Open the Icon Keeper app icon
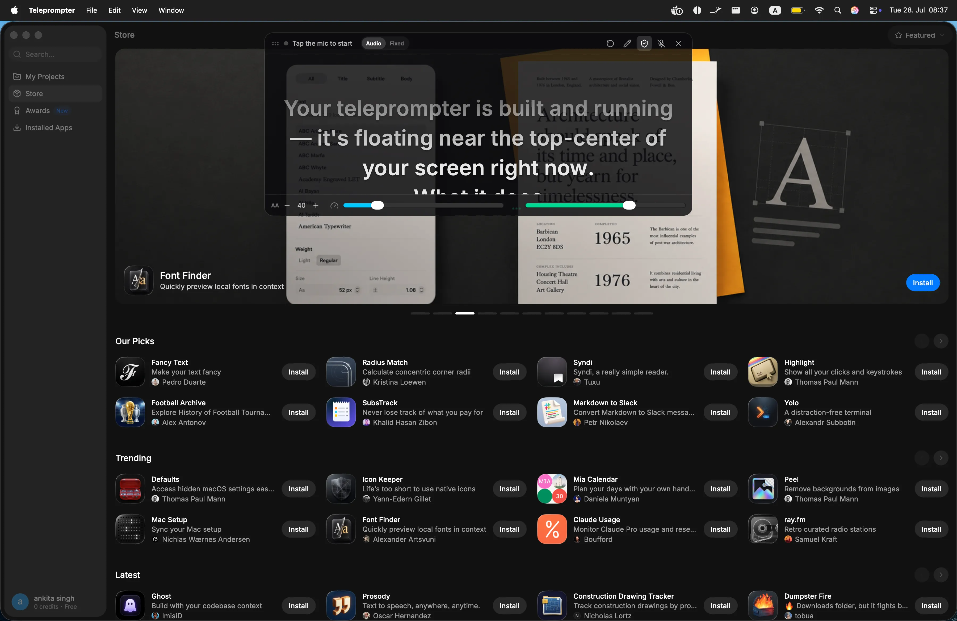957x621 pixels. [x=341, y=489]
